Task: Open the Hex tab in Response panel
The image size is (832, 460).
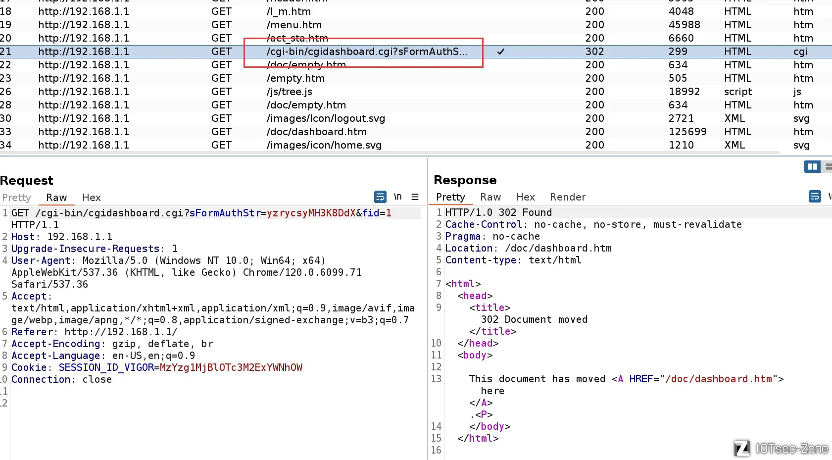Action: [x=525, y=197]
